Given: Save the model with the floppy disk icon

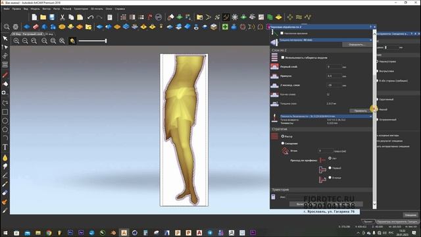Looking at the screenshot, I should click(x=52, y=17).
